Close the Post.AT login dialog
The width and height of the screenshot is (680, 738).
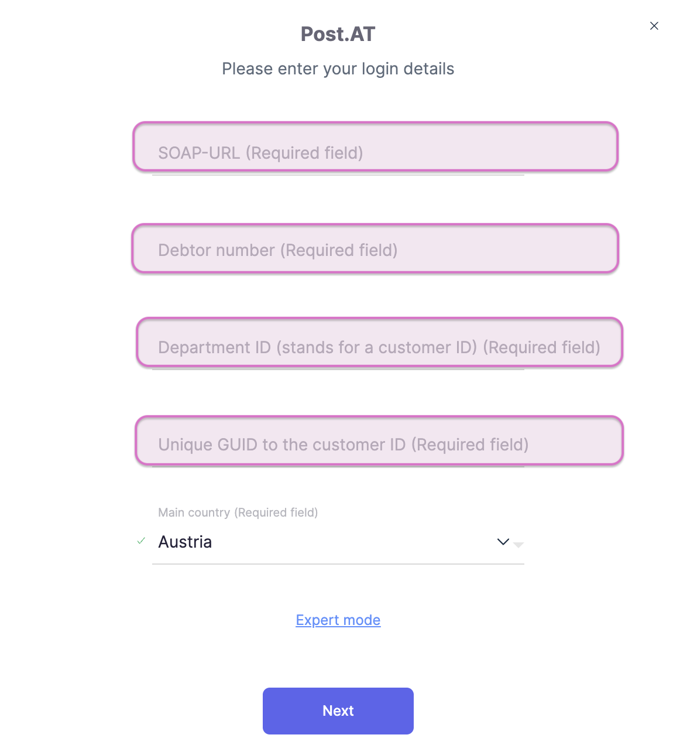tap(654, 26)
